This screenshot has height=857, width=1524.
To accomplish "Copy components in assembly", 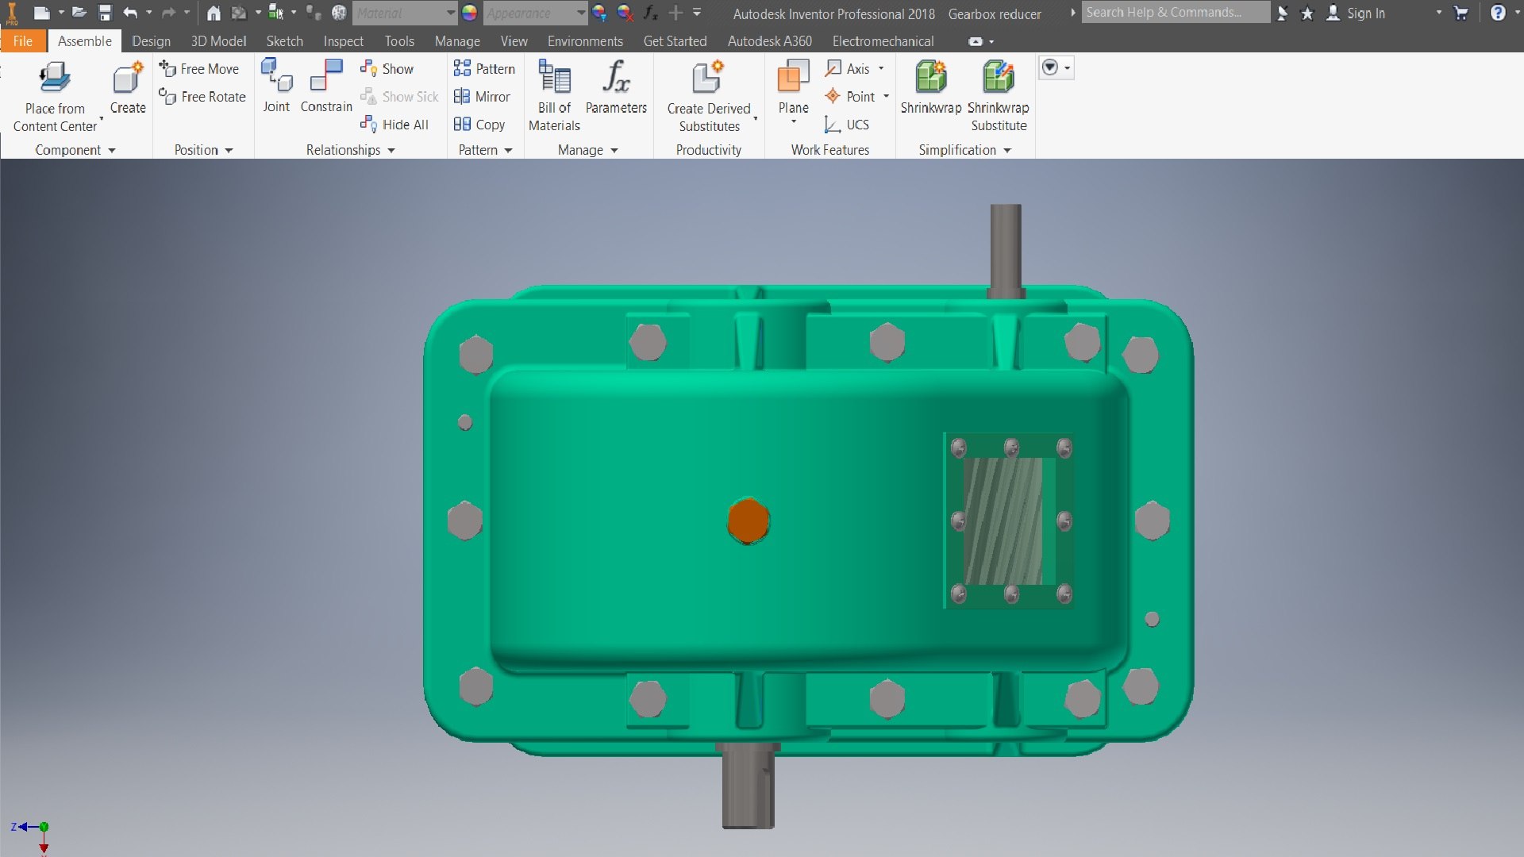I will (479, 125).
